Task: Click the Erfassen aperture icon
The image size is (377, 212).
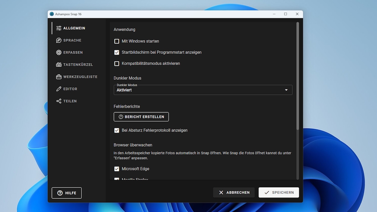Action: 59,53
